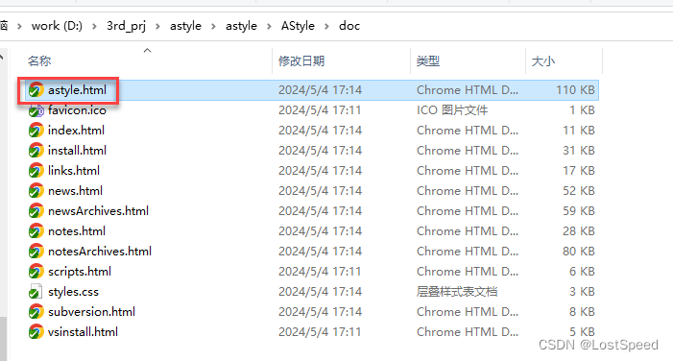
Task: Expand the chevron before doc breadcrumb
Action: click(327, 26)
